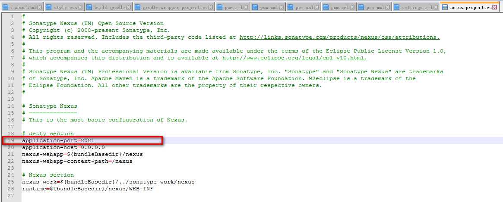This screenshot has height=202, width=503.
Task: Open the build.gradle tab
Action: (108, 7)
